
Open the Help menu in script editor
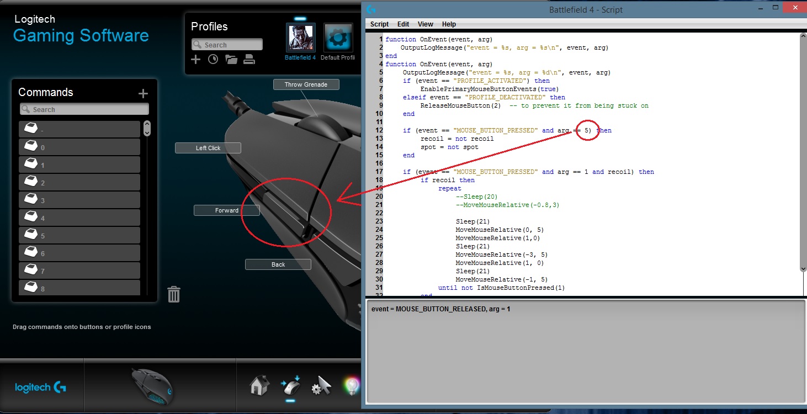[449, 24]
